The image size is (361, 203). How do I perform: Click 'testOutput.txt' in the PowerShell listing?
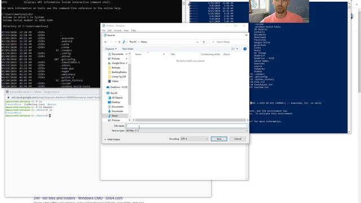(x=263, y=85)
